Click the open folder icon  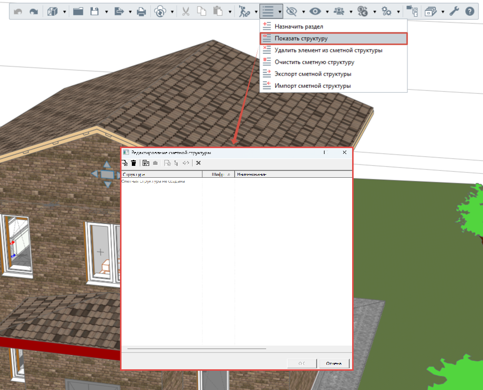(x=78, y=12)
